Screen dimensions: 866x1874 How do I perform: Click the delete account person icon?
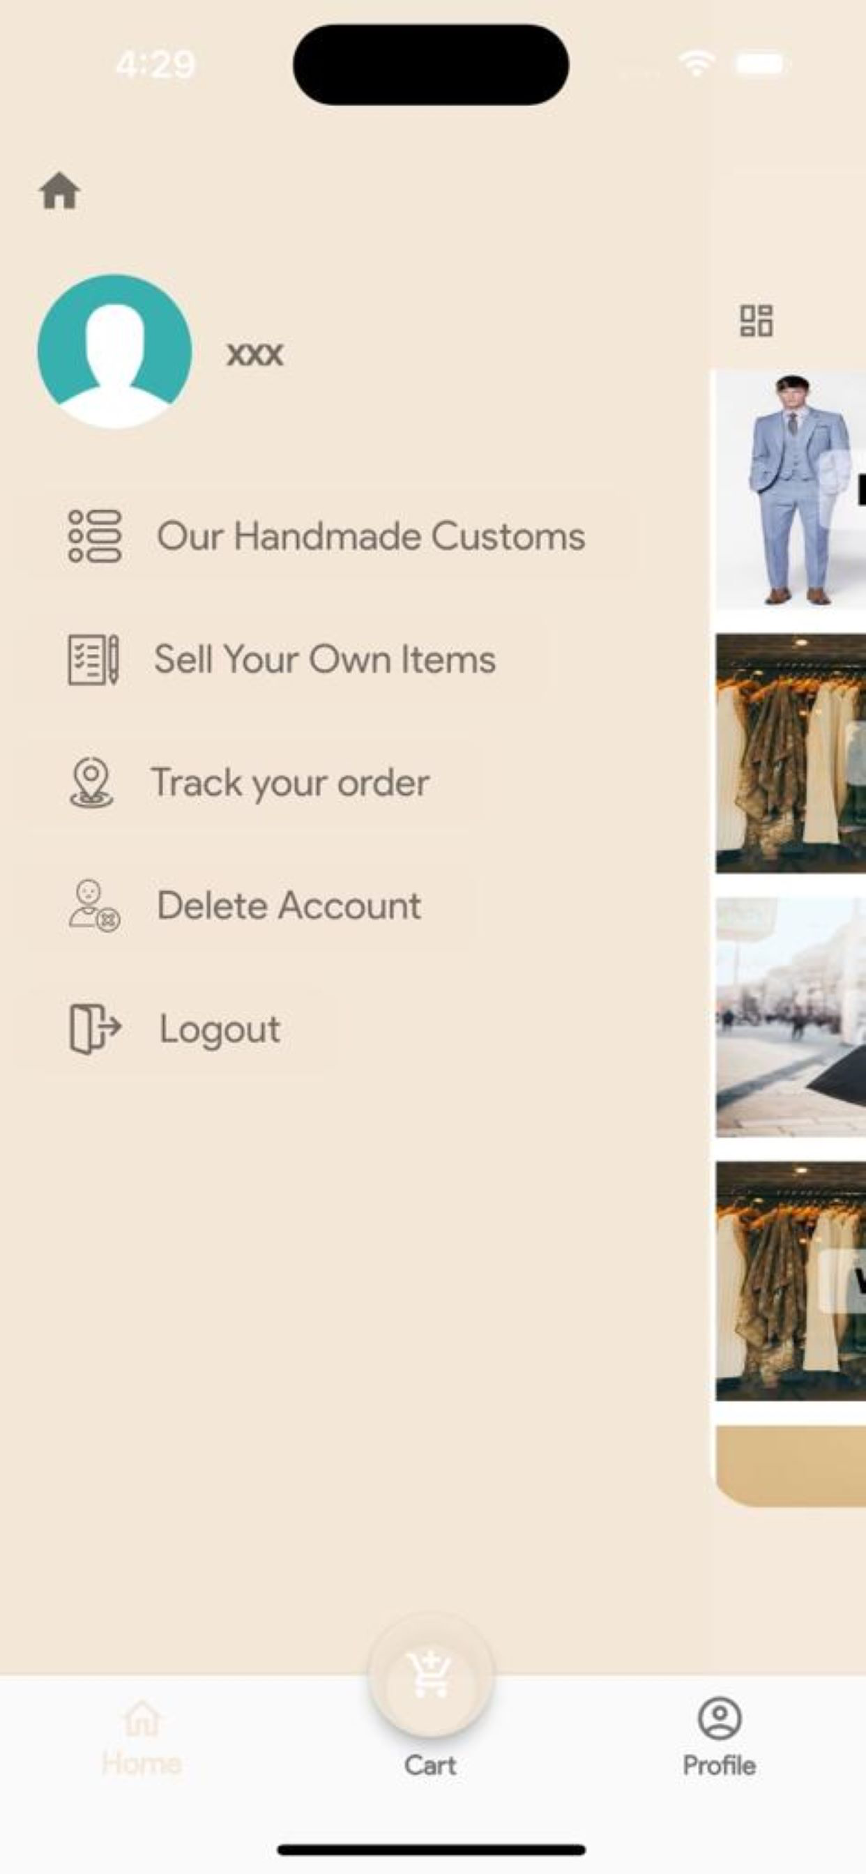(x=95, y=906)
